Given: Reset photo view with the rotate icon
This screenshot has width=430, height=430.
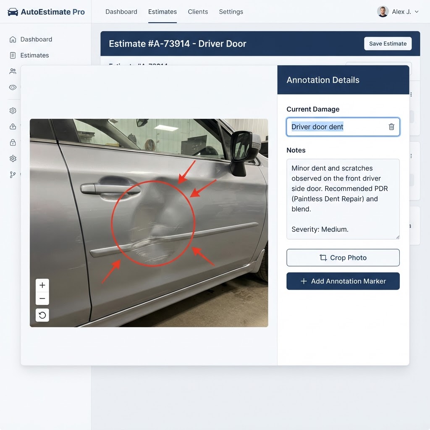Looking at the screenshot, I should click(x=42, y=315).
